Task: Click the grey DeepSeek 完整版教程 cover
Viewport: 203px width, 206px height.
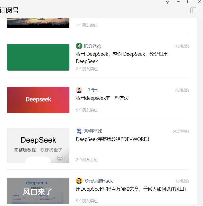Action: coord(38,145)
